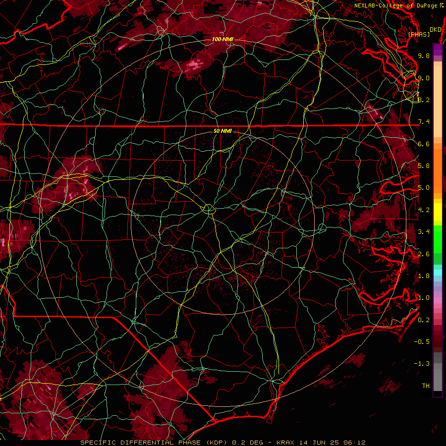This screenshot has height=446, width=446.
Task: Click the [PHAS] unit label
Action: (419, 35)
